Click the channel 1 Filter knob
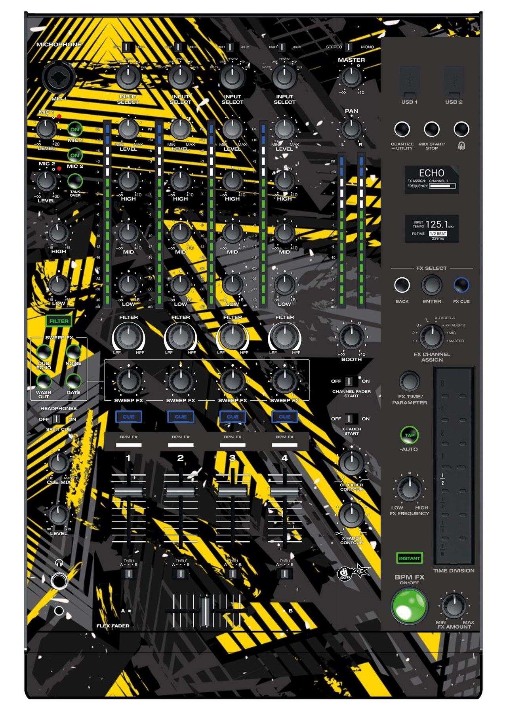Image resolution: width=507 pixels, height=720 pixels. (128, 337)
